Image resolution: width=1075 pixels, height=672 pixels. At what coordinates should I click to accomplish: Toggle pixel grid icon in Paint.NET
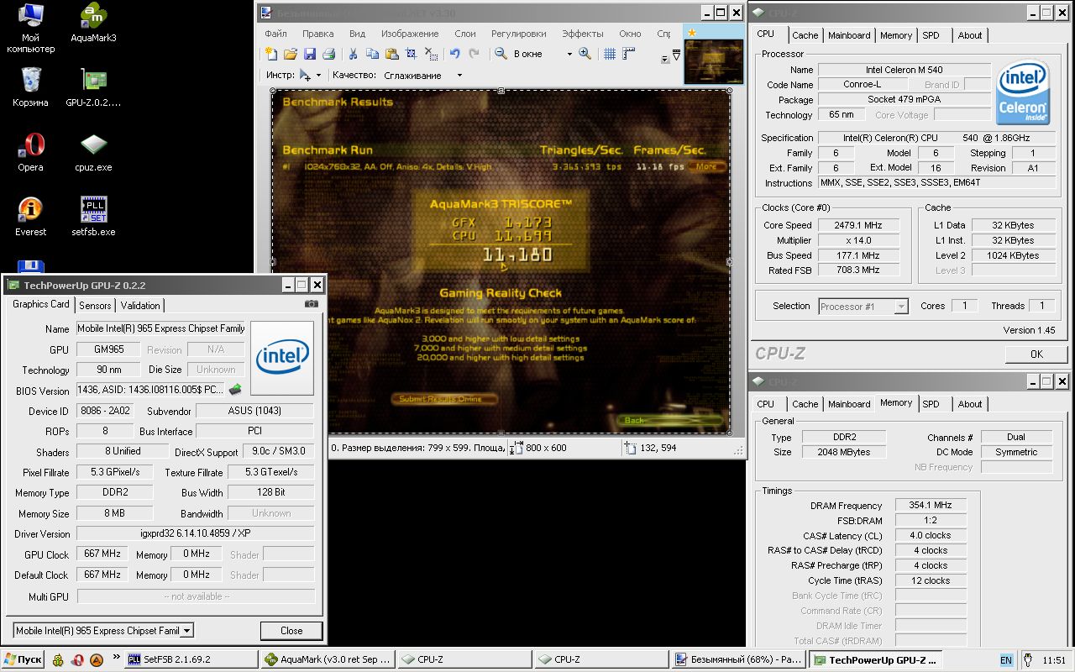(610, 54)
